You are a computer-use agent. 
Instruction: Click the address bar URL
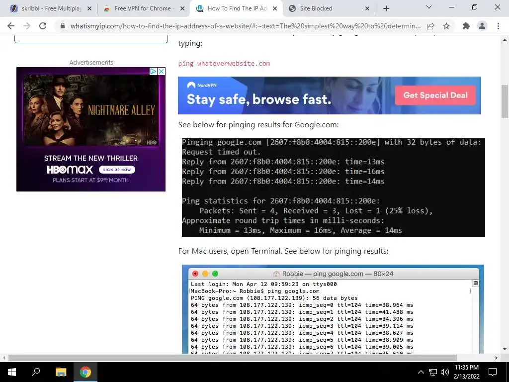coord(245,26)
